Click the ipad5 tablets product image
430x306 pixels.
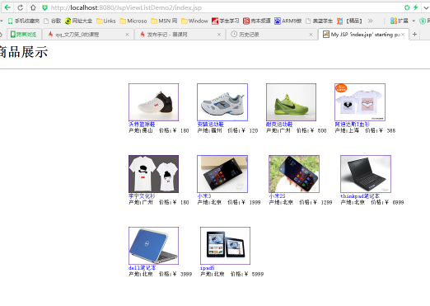point(225,246)
